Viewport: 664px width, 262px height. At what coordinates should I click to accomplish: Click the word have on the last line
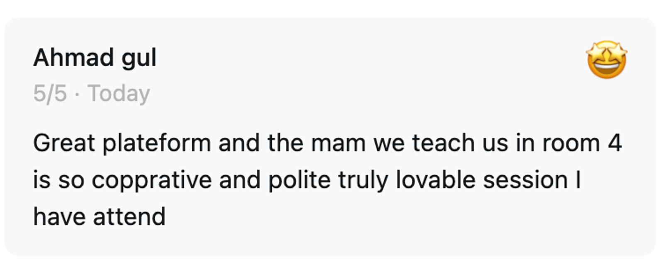click(x=59, y=217)
